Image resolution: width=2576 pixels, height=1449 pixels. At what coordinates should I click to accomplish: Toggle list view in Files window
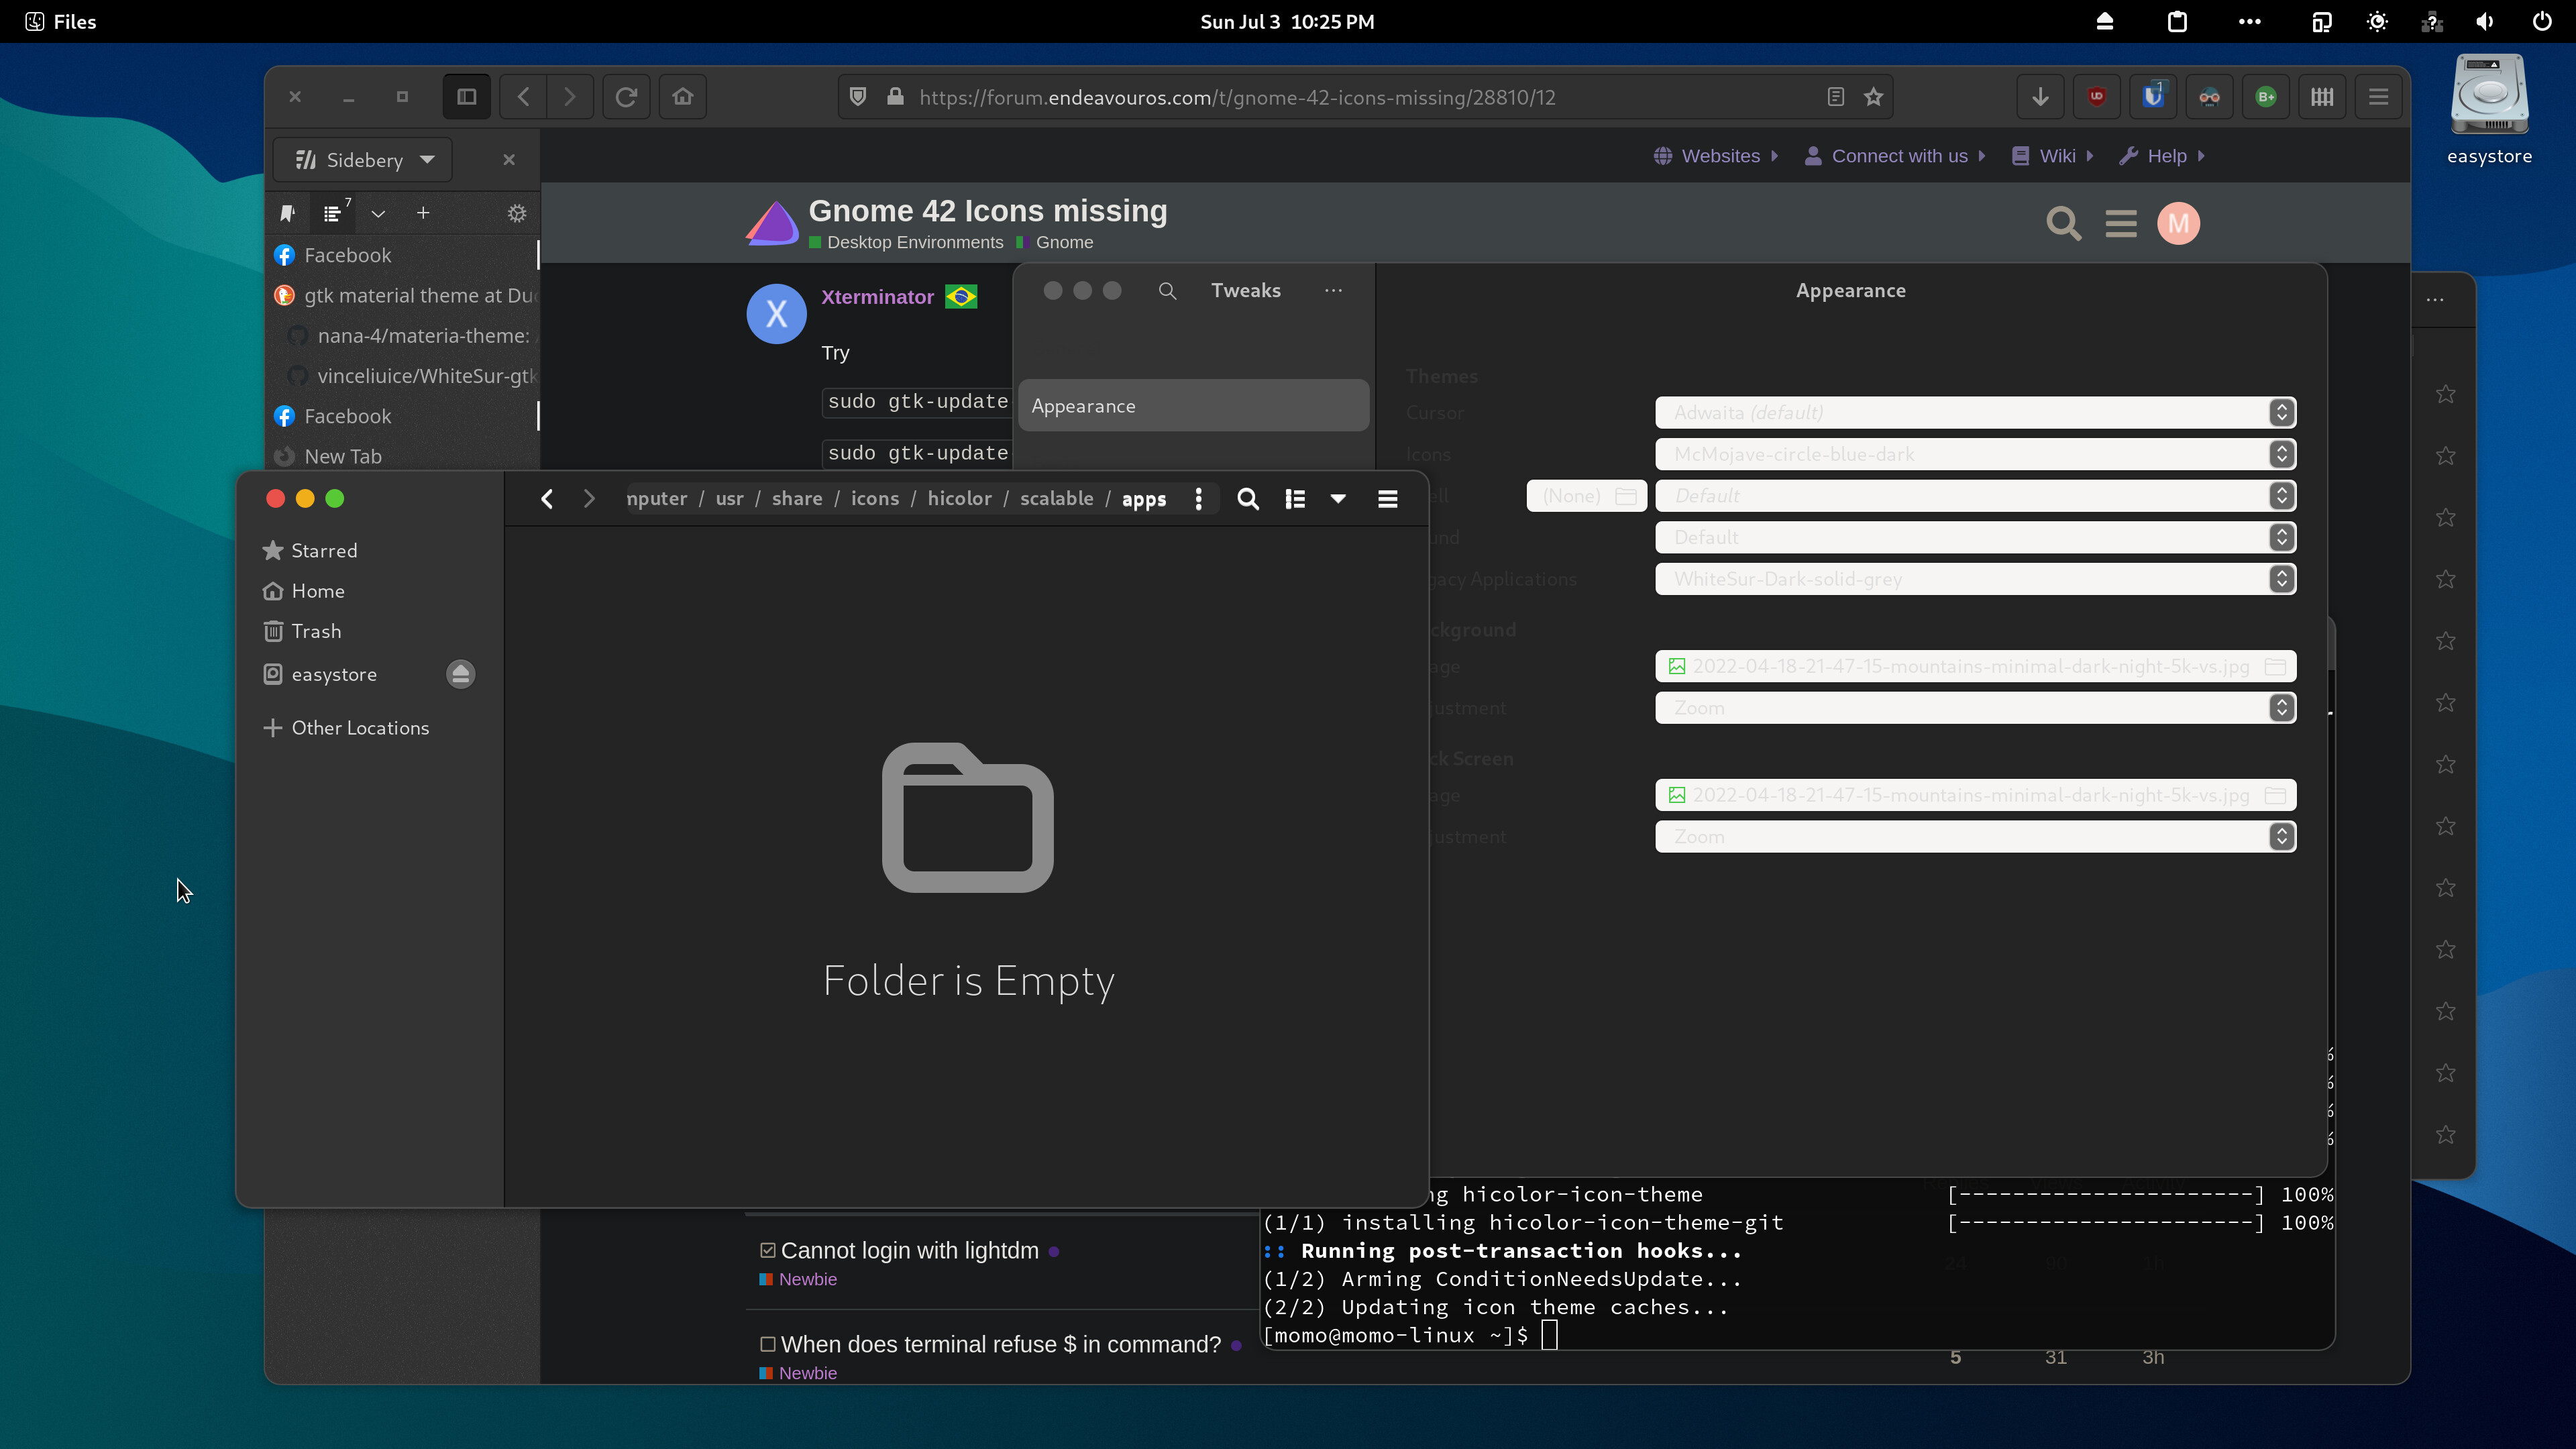pyautogui.click(x=1295, y=499)
